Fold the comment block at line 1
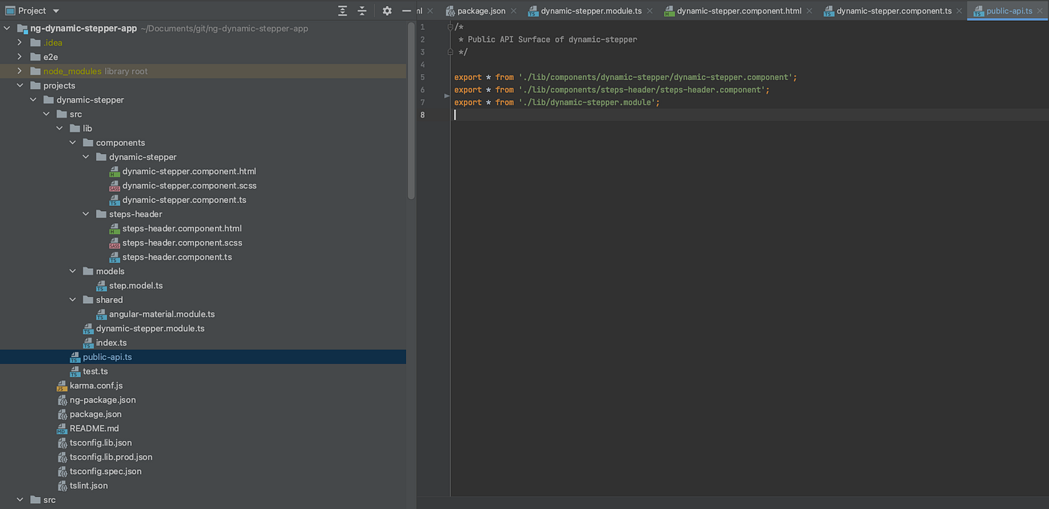 450,27
